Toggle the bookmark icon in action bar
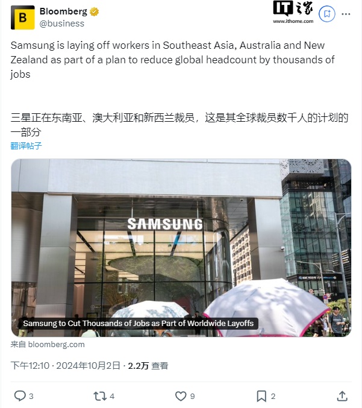The height and width of the screenshot is (408, 362). [261, 396]
